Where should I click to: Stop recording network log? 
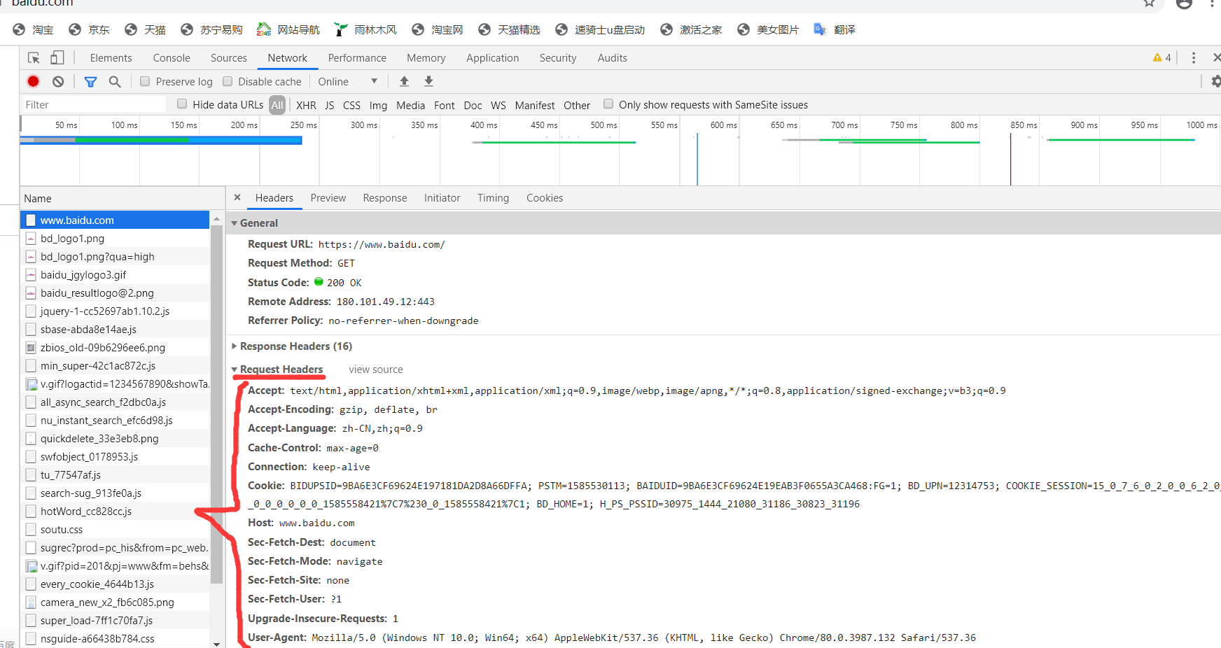(33, 81)
